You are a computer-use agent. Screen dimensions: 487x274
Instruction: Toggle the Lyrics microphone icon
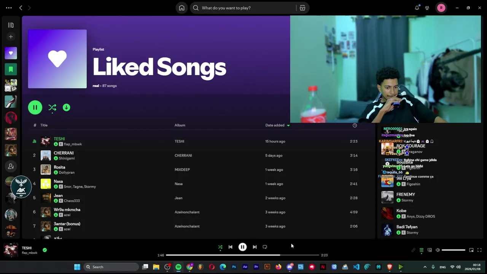pos(413,250)
